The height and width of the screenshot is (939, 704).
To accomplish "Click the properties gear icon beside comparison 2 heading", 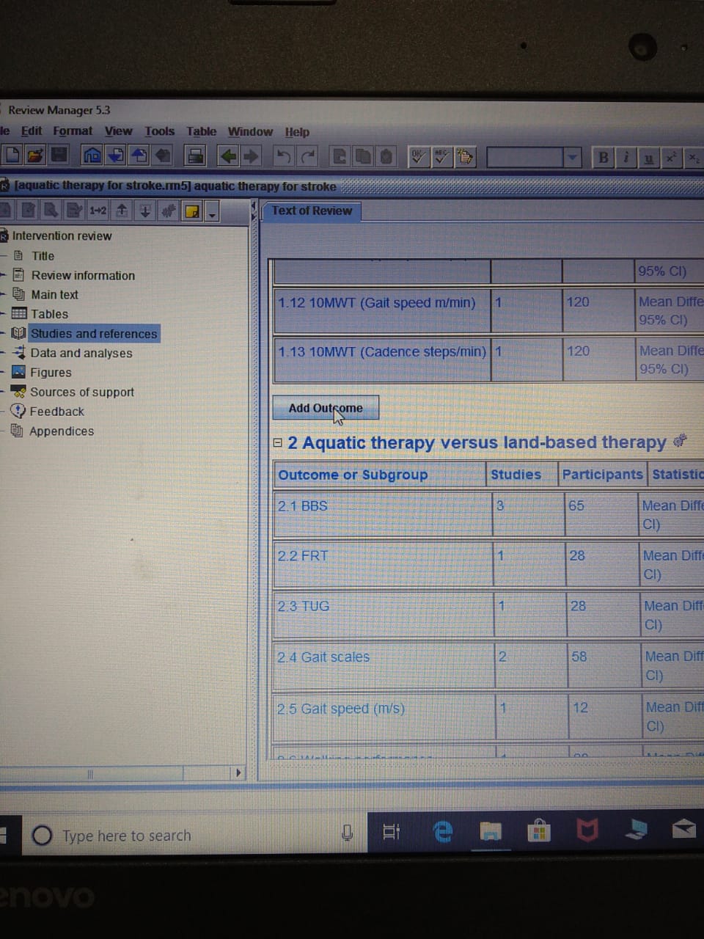I will pos(681,441).
